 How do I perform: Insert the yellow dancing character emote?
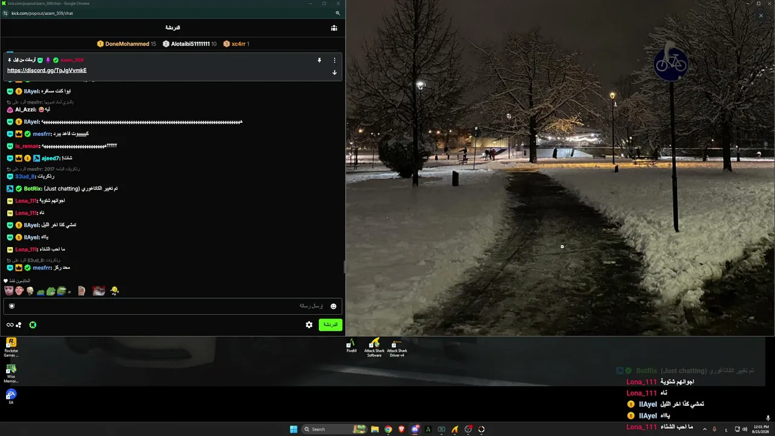(x=114, y=291)
